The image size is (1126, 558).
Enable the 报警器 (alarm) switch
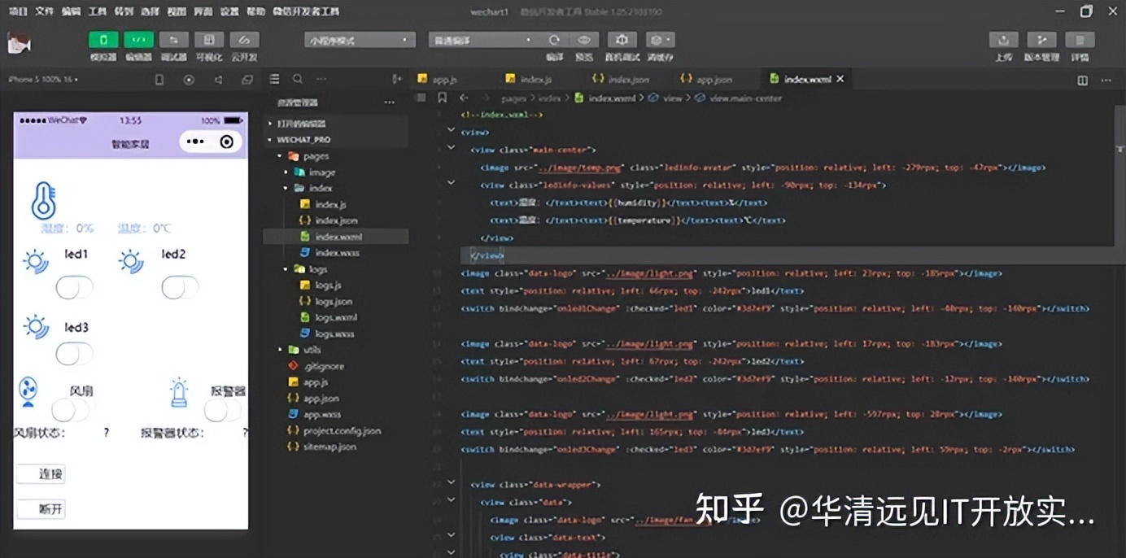point(222,408)
